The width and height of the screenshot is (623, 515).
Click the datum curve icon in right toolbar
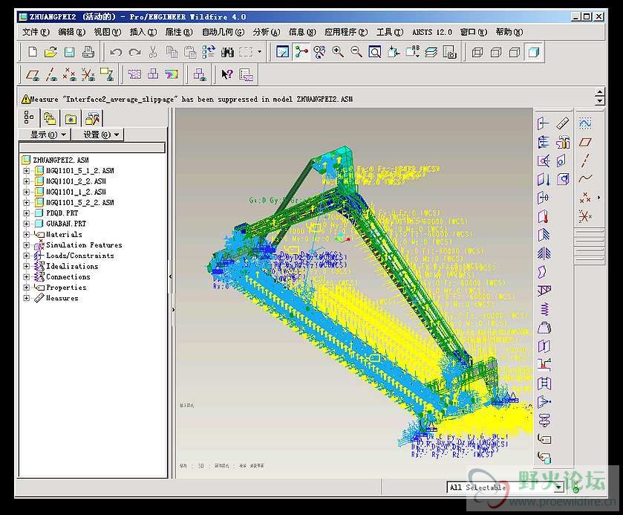tap(585, 178)
